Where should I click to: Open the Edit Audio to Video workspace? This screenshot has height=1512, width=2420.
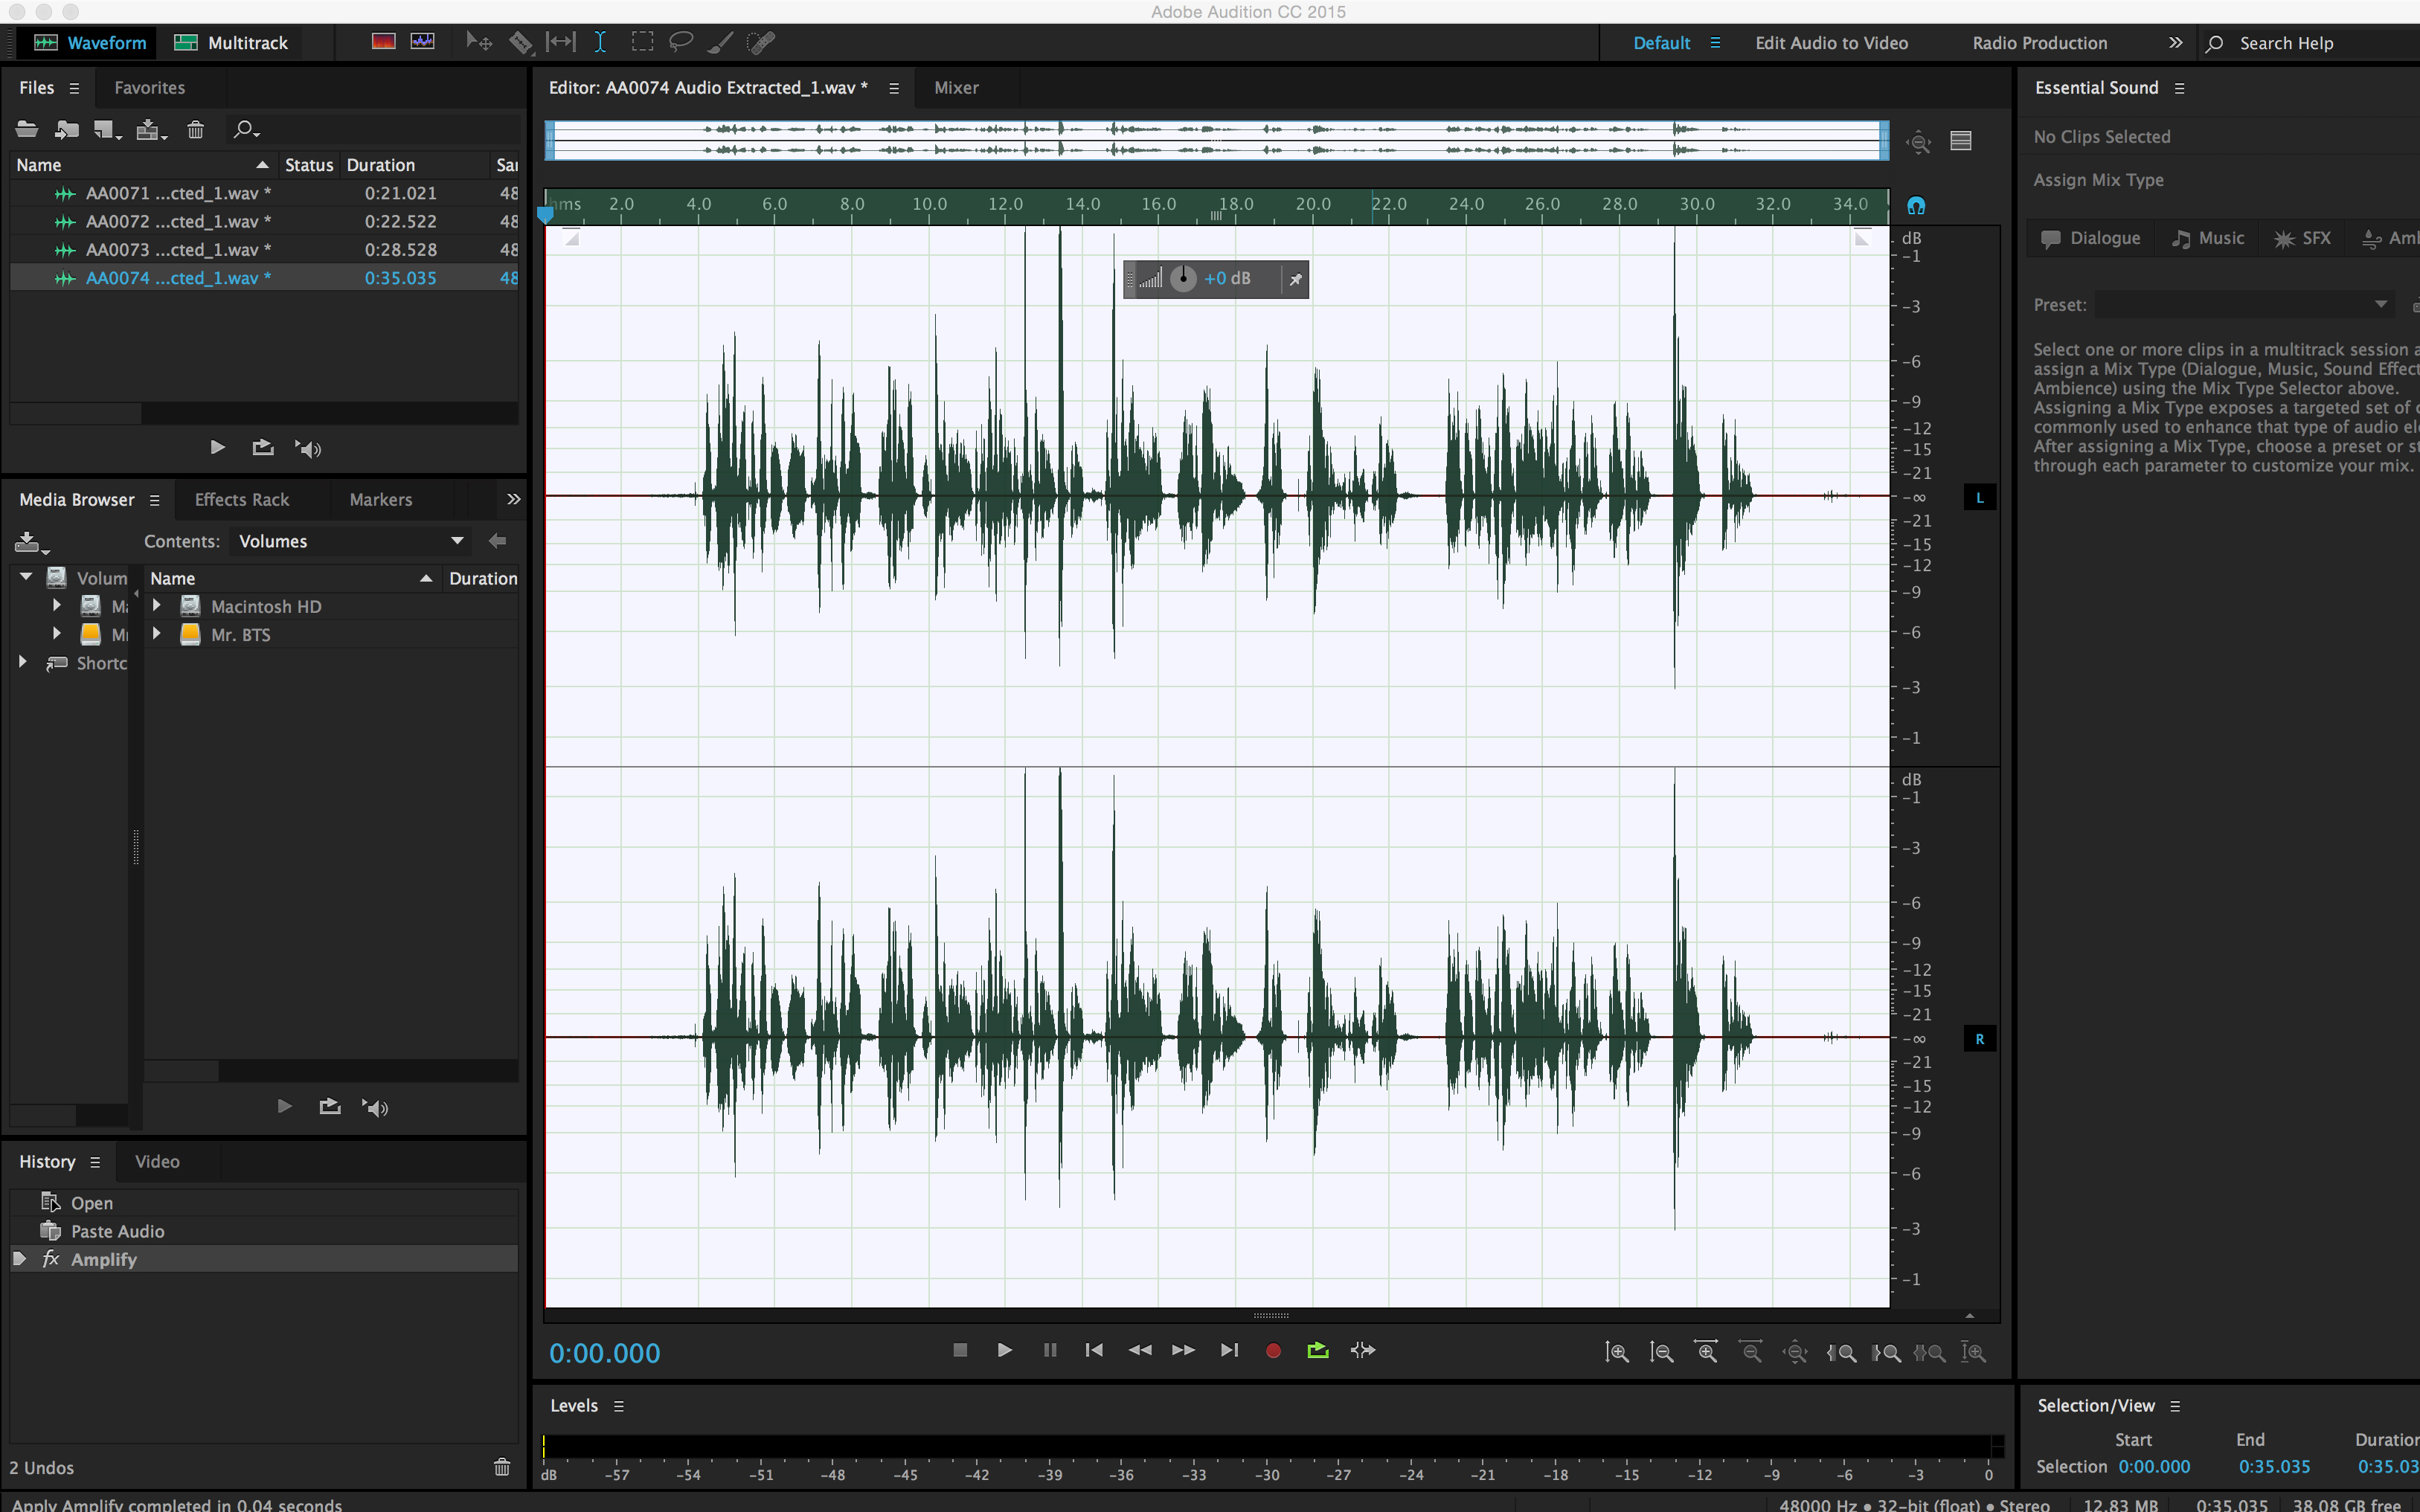pyautogui.click(x=1832, y=42)
